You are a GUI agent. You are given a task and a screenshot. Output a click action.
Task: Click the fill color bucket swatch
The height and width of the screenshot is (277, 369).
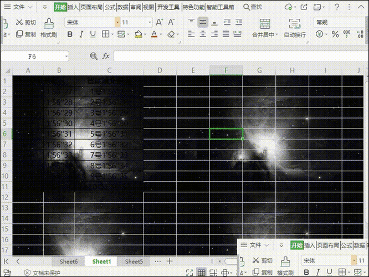pos(139,34)
